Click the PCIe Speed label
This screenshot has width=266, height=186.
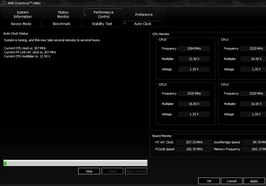coord(165,149)
